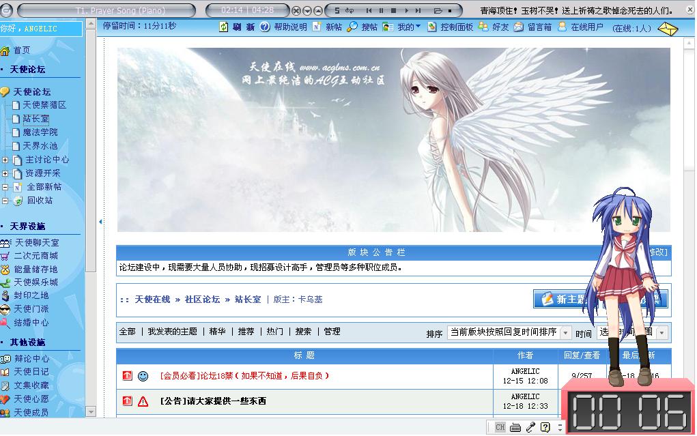Open the 控制面板 control panel icon
This screenshot has width=697, height=436.
tap(431, 27)
